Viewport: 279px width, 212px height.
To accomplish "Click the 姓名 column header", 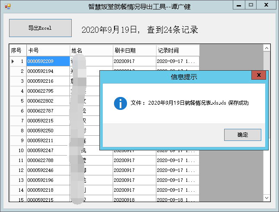I will [x=91, y=50].
